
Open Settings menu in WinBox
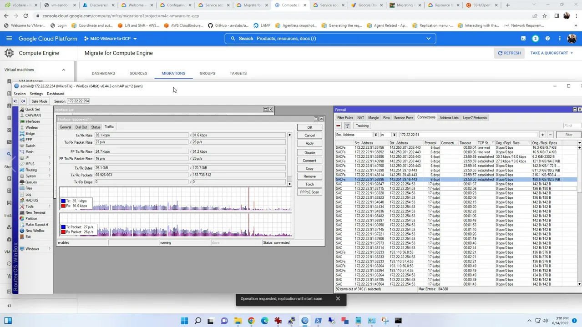(x=36, y=94)
